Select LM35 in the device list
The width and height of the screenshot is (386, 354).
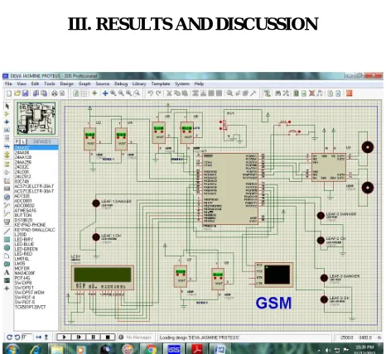[20, 263]
